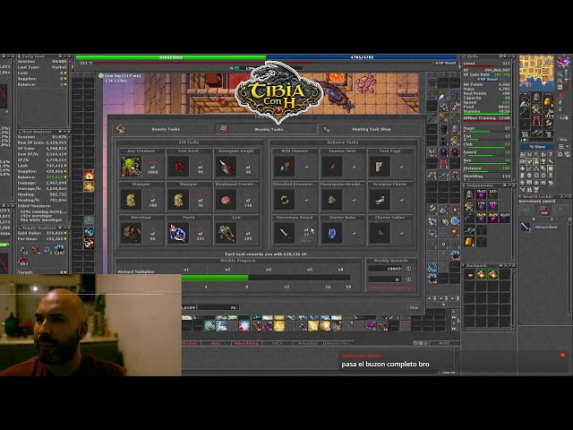Click the Deliver button under Mercenary Sword
Screen dimensions: 573x430
tap(306, 241)
